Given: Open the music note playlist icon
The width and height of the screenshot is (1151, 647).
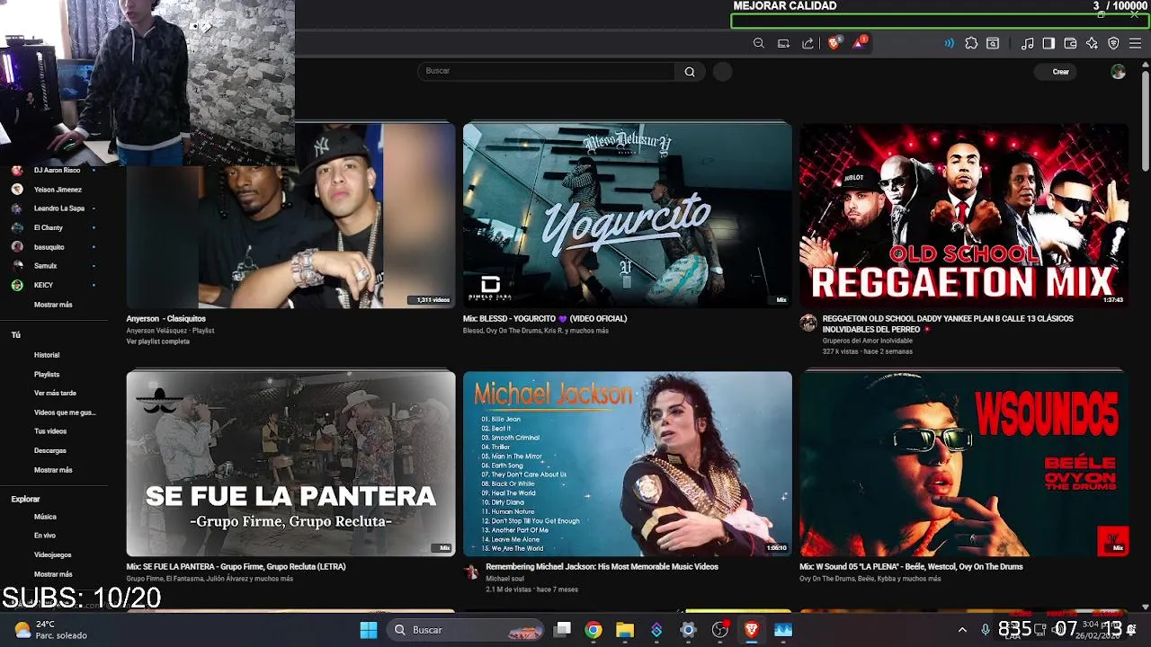Looking at the screenshot, I should [x=1027, y=43].
